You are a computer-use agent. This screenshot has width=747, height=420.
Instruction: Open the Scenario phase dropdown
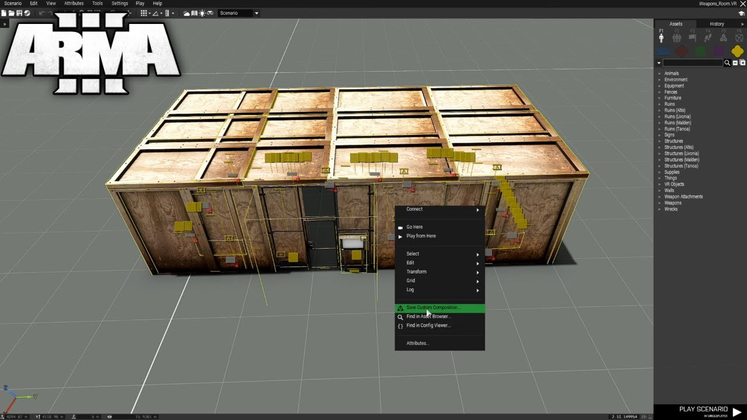239,13
